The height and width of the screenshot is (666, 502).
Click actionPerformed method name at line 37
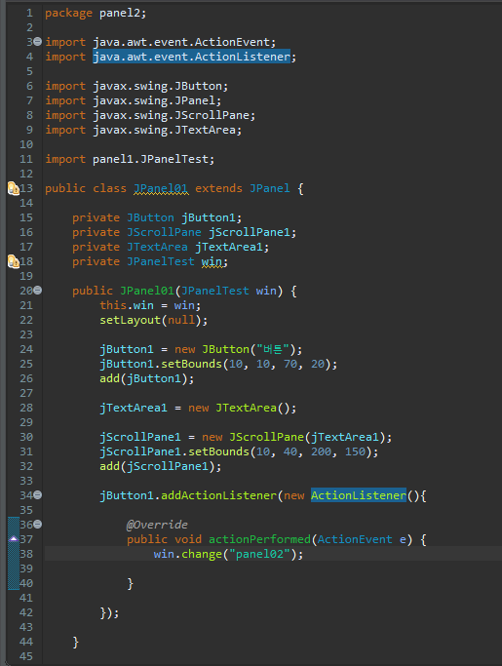[259, 539]
